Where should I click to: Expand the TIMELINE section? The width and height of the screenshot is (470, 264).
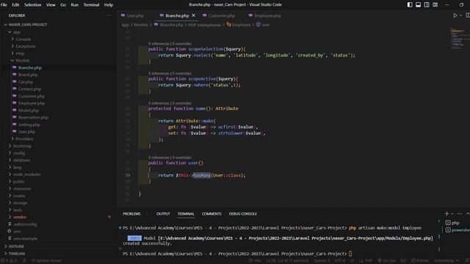pos(5,254)
